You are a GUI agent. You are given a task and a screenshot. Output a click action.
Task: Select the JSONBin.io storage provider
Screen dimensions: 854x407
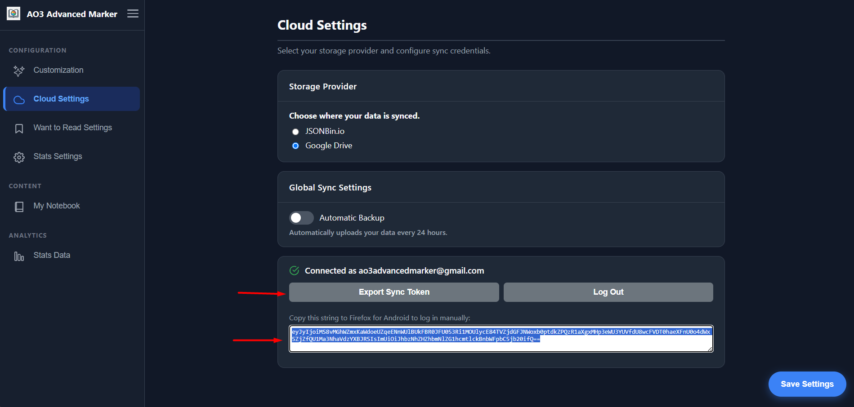tap(295, 132)
